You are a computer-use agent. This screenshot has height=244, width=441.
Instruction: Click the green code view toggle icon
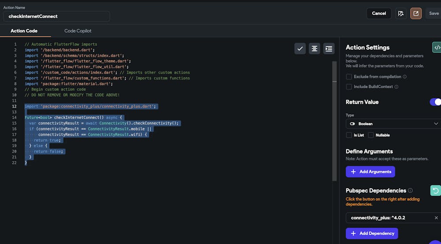click(x=437, y=47)
